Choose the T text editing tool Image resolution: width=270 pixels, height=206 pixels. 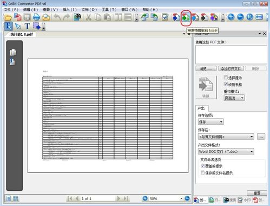click(x=27, y=27)
